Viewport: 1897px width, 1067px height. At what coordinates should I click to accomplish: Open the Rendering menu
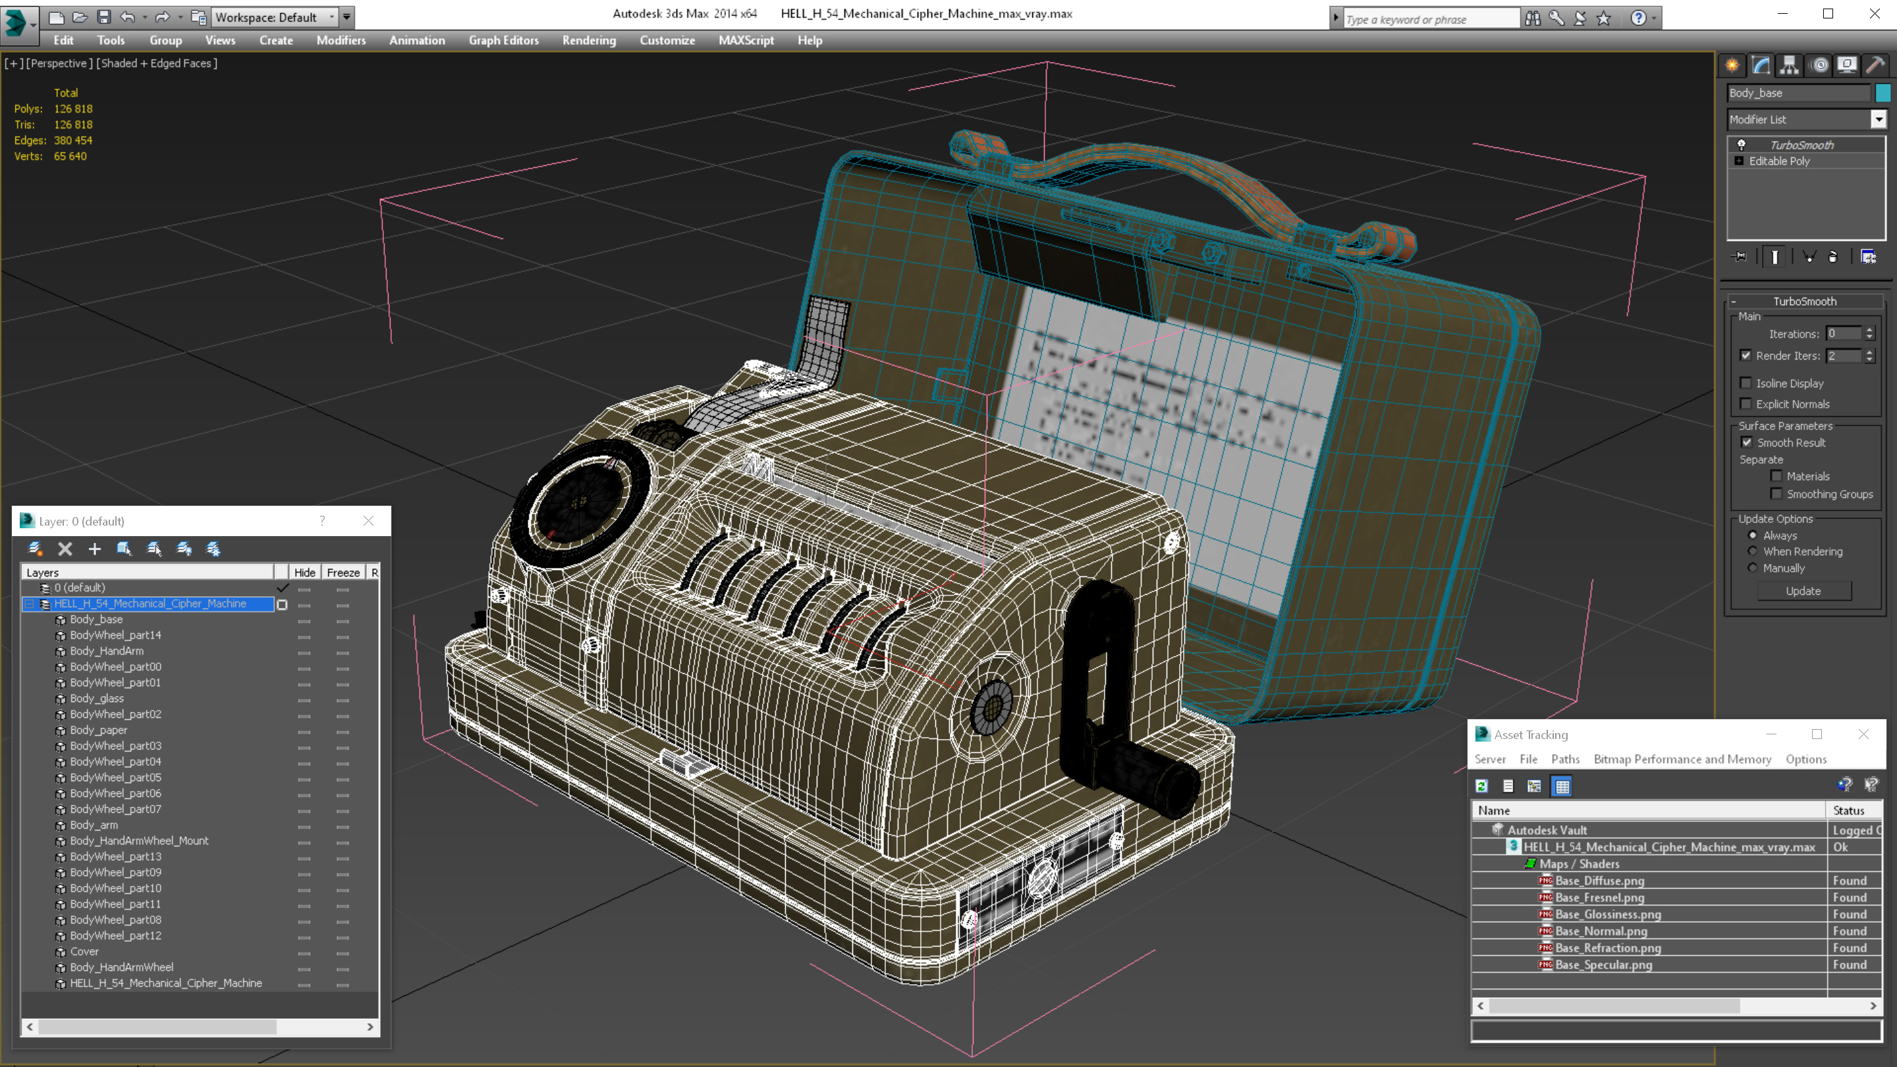(588, 40)
